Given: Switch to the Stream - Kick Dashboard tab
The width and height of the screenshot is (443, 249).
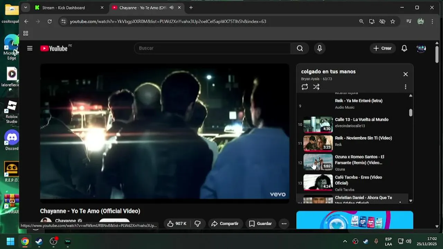Looking at the screenshot, I should (x=69, y=8).
